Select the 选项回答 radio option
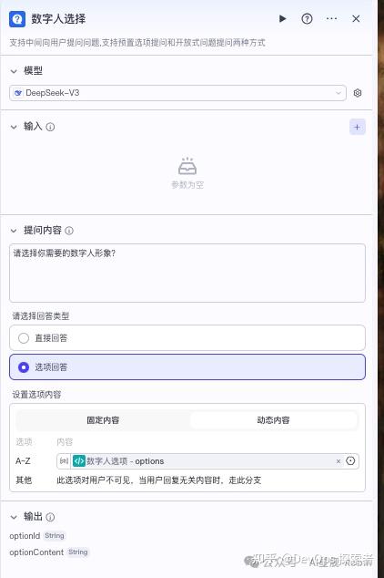Viewport: 384px width, 578px height. (187, 367)
